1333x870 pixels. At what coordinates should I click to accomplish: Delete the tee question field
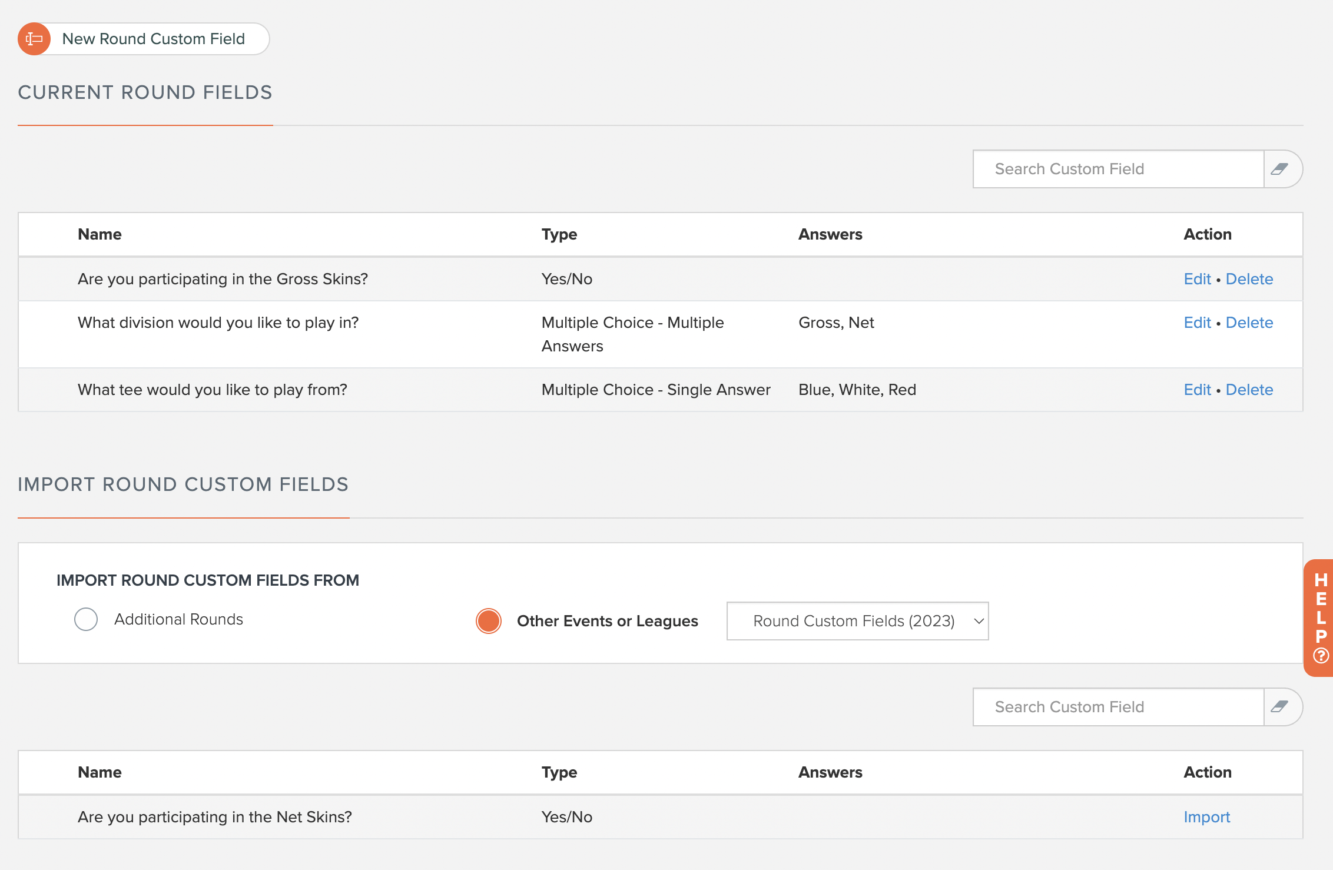(x=1249, y=390)
